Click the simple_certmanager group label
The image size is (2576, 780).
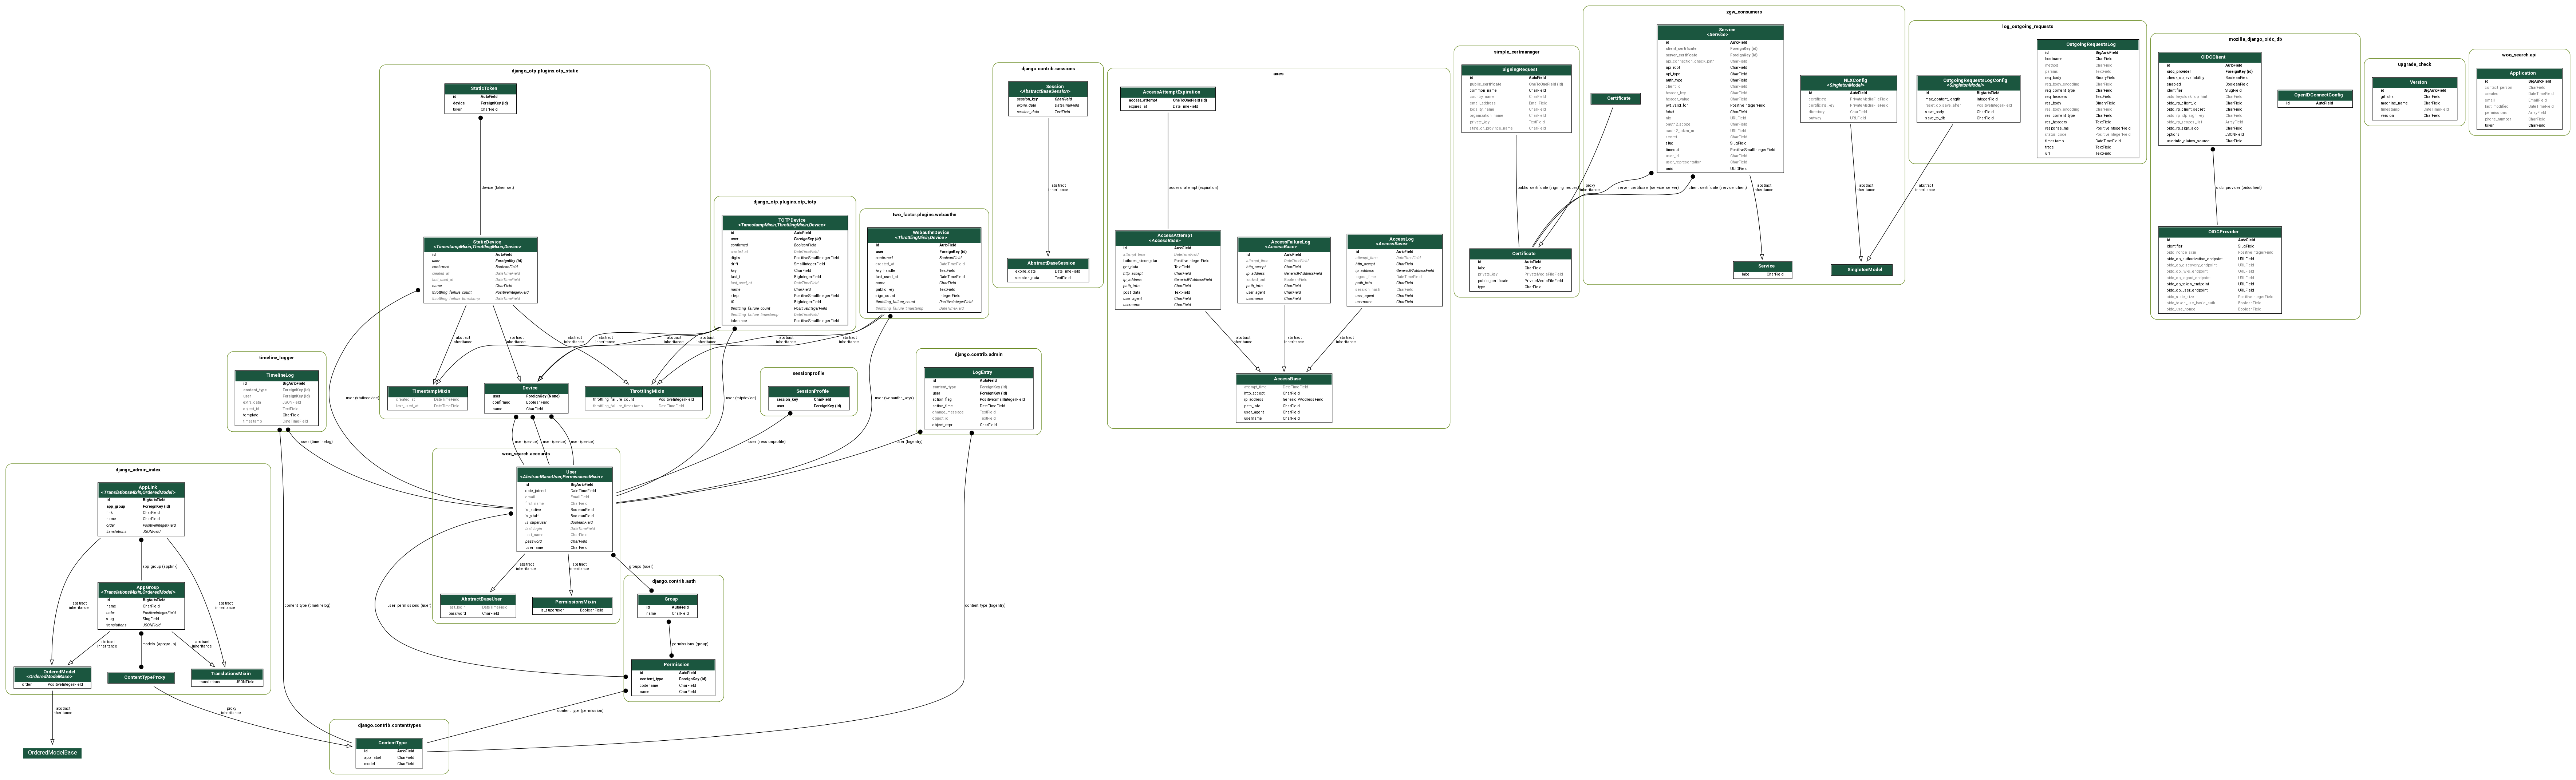[x=1516, y=52]
